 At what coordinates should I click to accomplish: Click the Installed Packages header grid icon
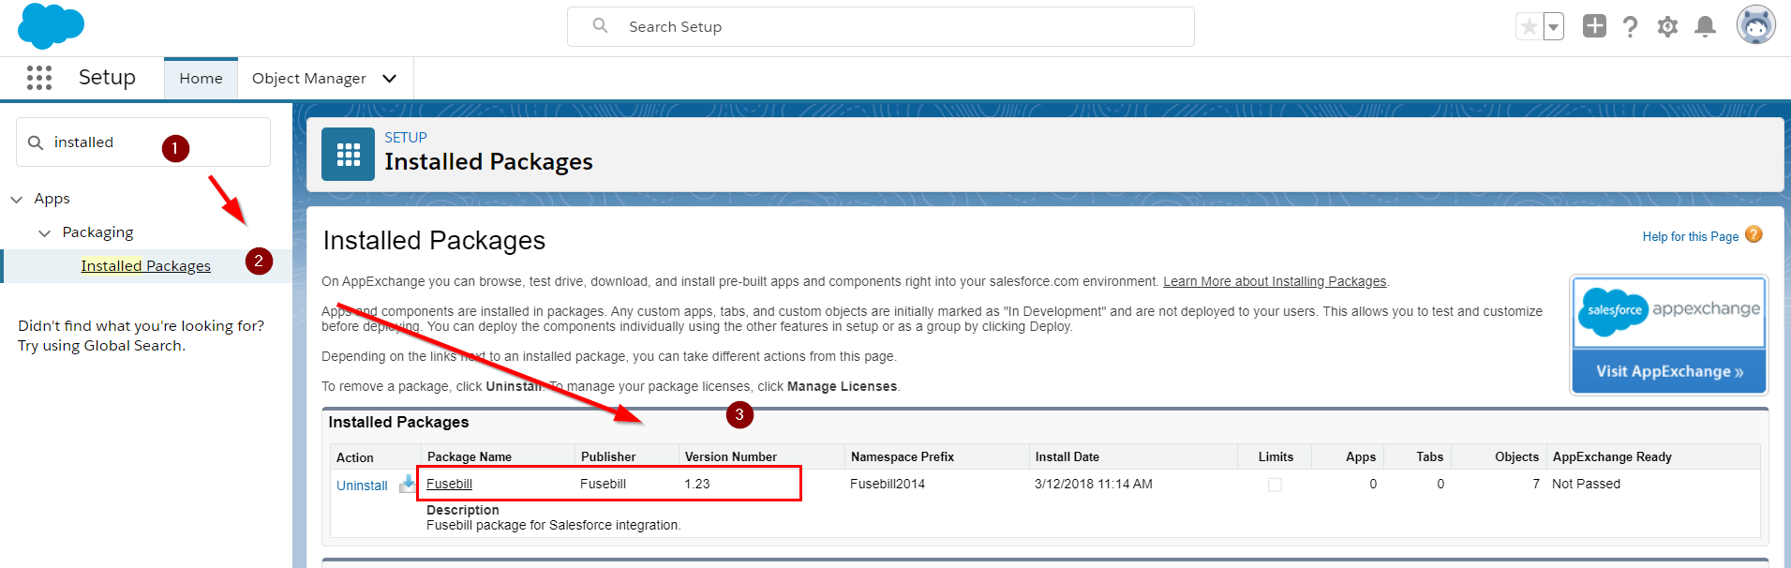click(348, 154)
